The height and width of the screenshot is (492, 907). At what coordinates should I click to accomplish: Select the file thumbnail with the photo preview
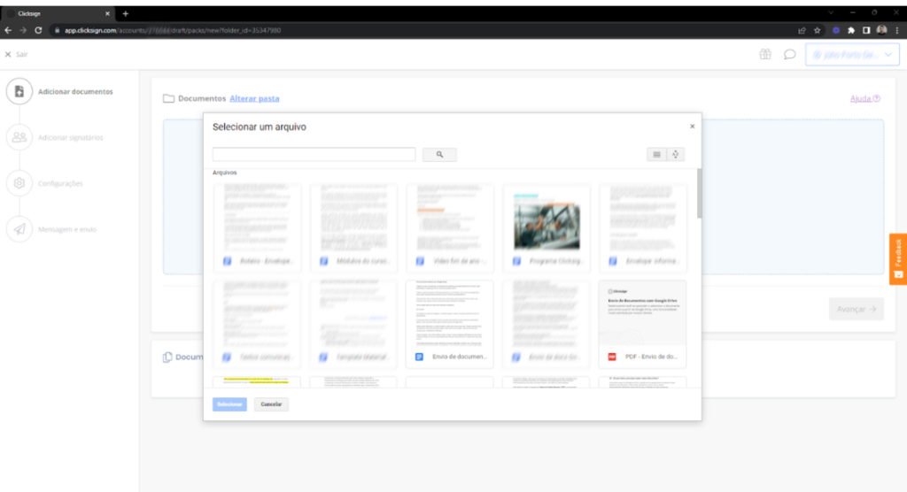pyautogui.click(x=546, y=227)
